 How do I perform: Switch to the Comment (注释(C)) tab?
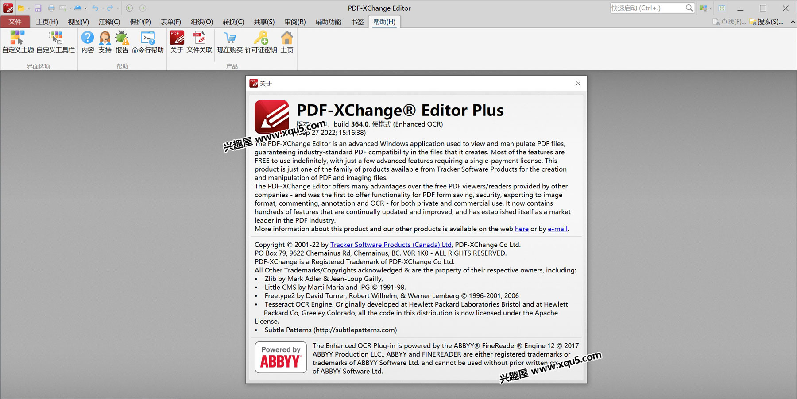(109, 22)
